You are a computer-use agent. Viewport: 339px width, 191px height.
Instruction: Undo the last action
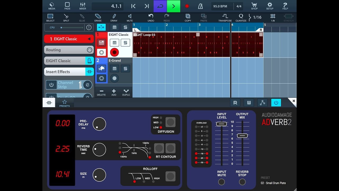coord(151,18)
